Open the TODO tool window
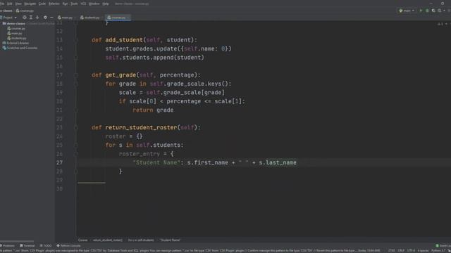The height and width of the screenshot is (253, 451). (x=46, y=245)
